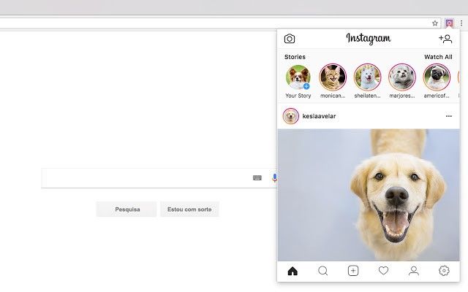Open the settings gear icon
Screen dimensions: 468x292
444,271
